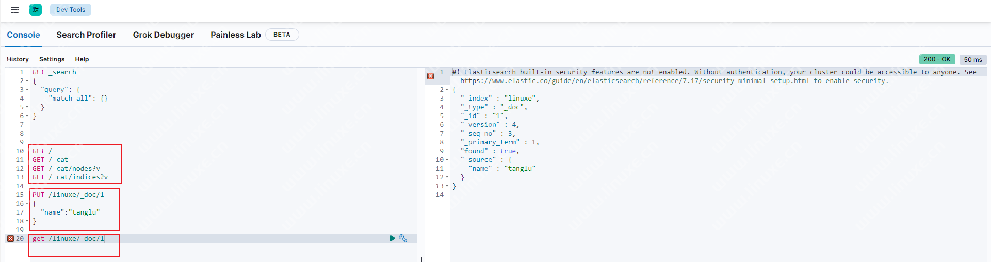Click the GET _search line
991x262 pixels.
[54, 72]
